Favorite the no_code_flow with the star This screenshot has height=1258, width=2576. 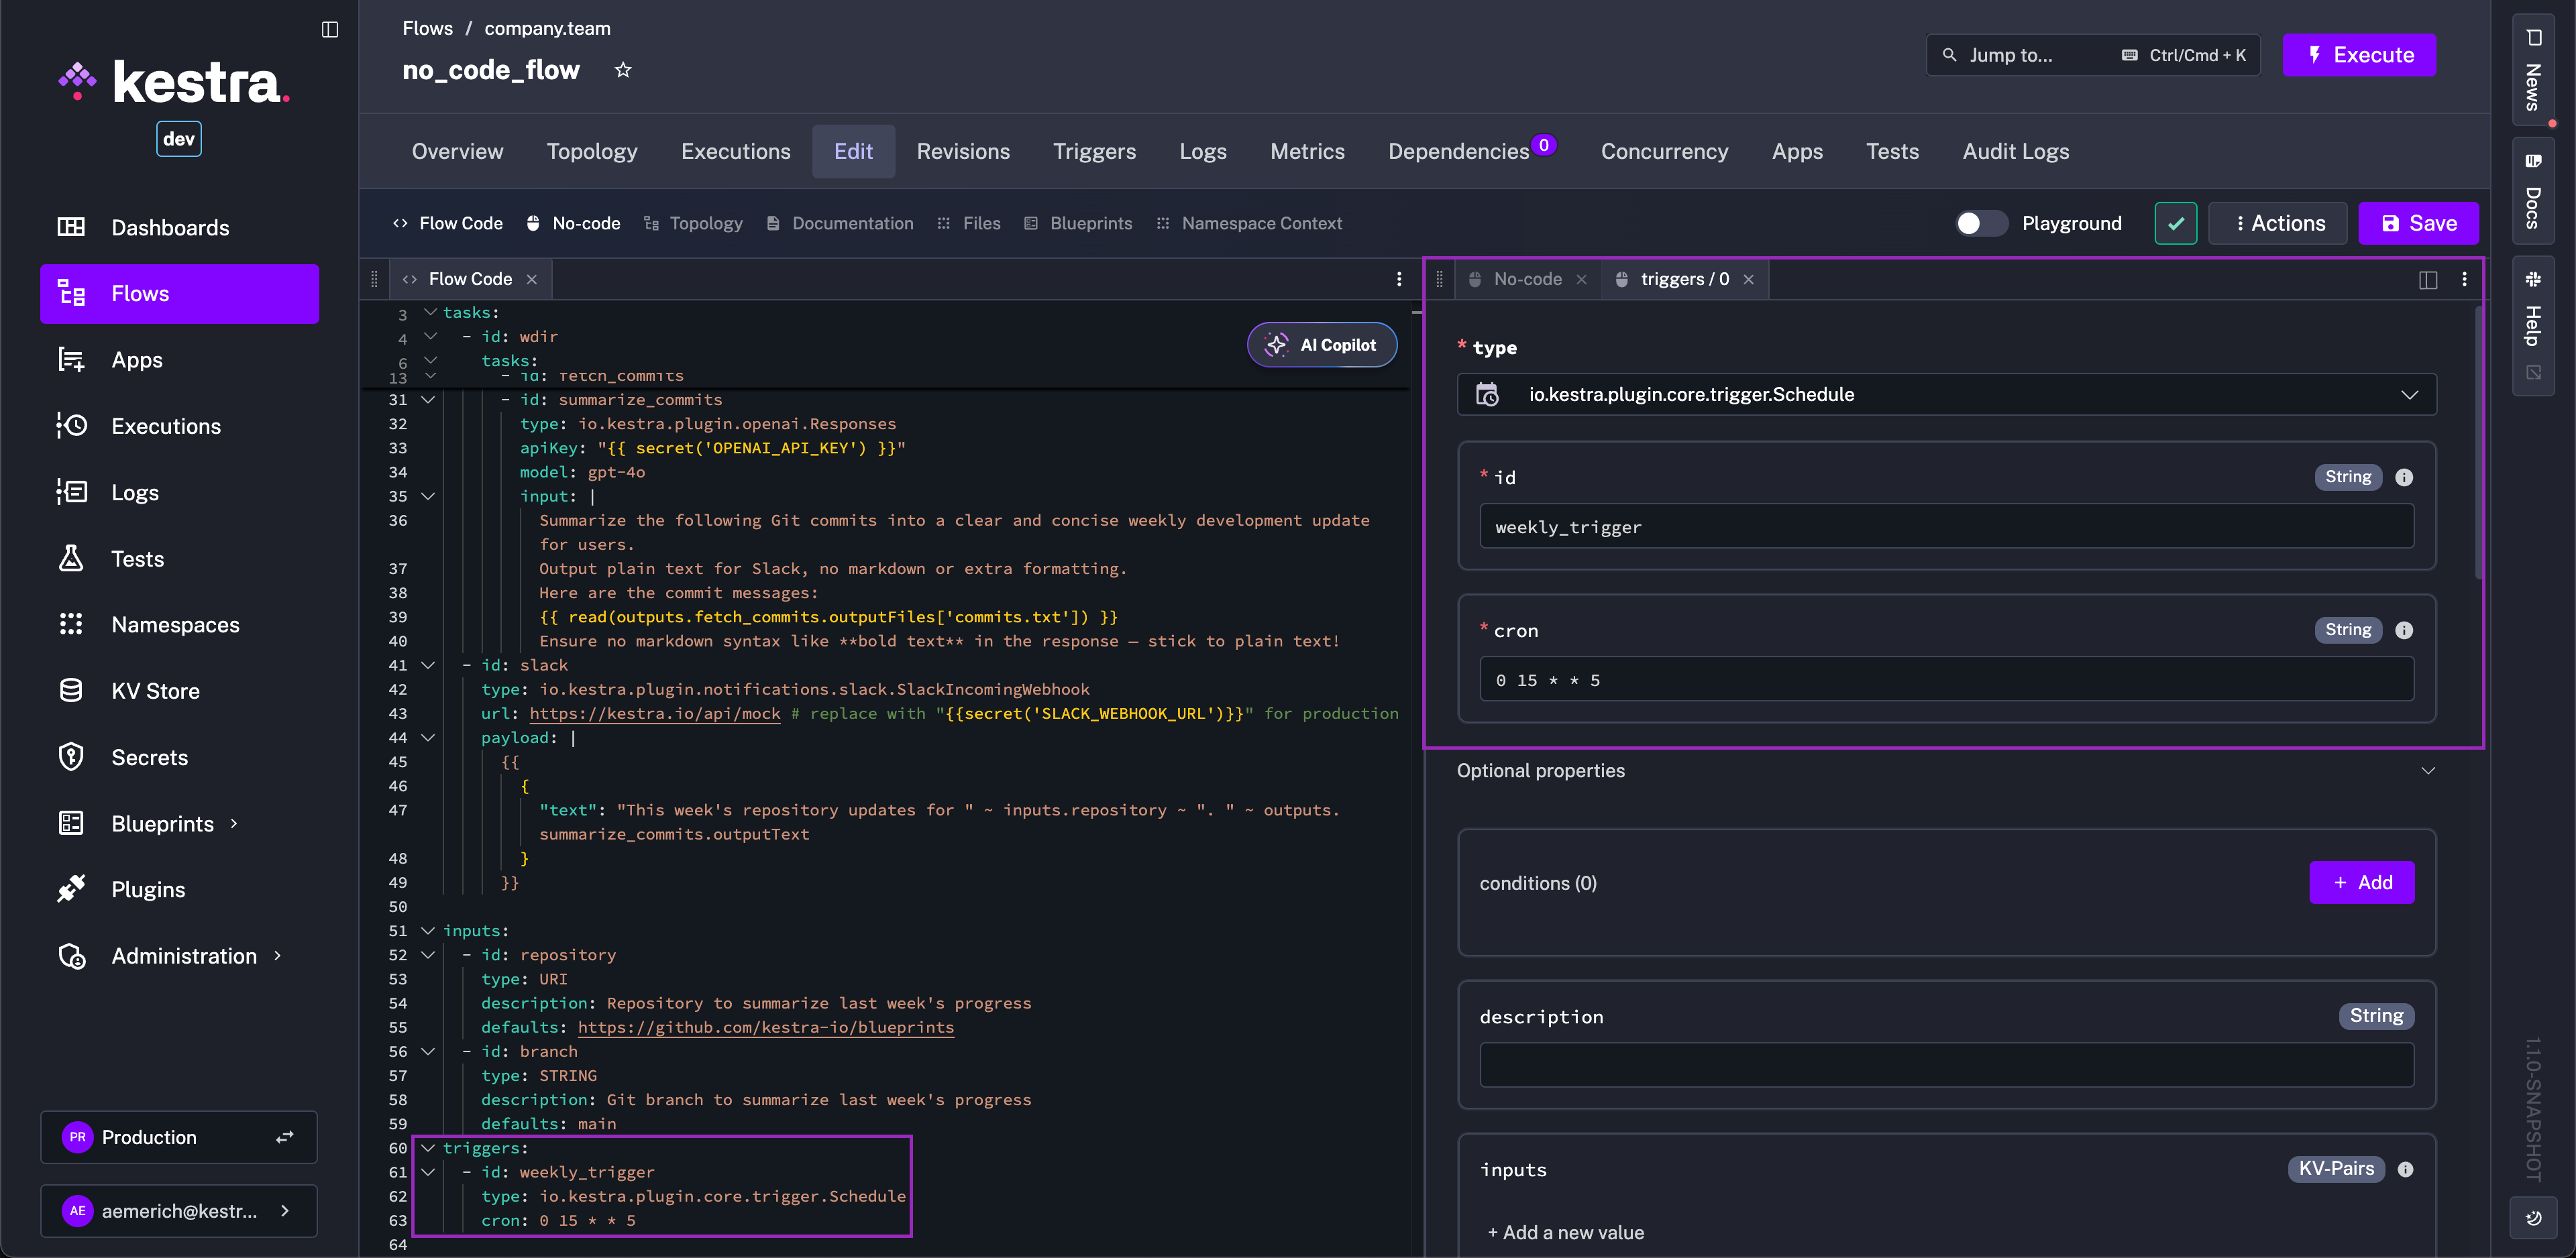coord(623,69)
